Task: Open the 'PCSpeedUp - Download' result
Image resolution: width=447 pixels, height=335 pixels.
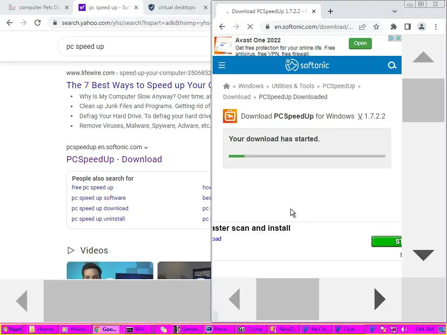Action: click(114, 159)
